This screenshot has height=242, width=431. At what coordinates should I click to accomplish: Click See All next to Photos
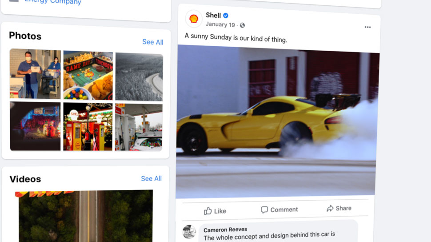click(x=153, y=42)
